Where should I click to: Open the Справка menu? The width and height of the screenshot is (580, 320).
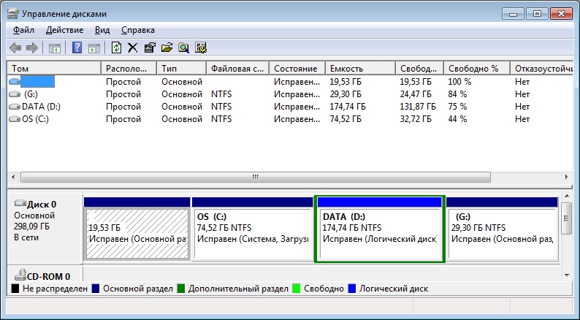click(x=138, y=30)
